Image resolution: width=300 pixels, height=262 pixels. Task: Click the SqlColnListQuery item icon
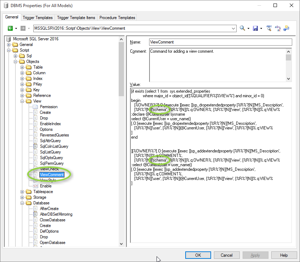pyautogui.click(x=35, y=146)
